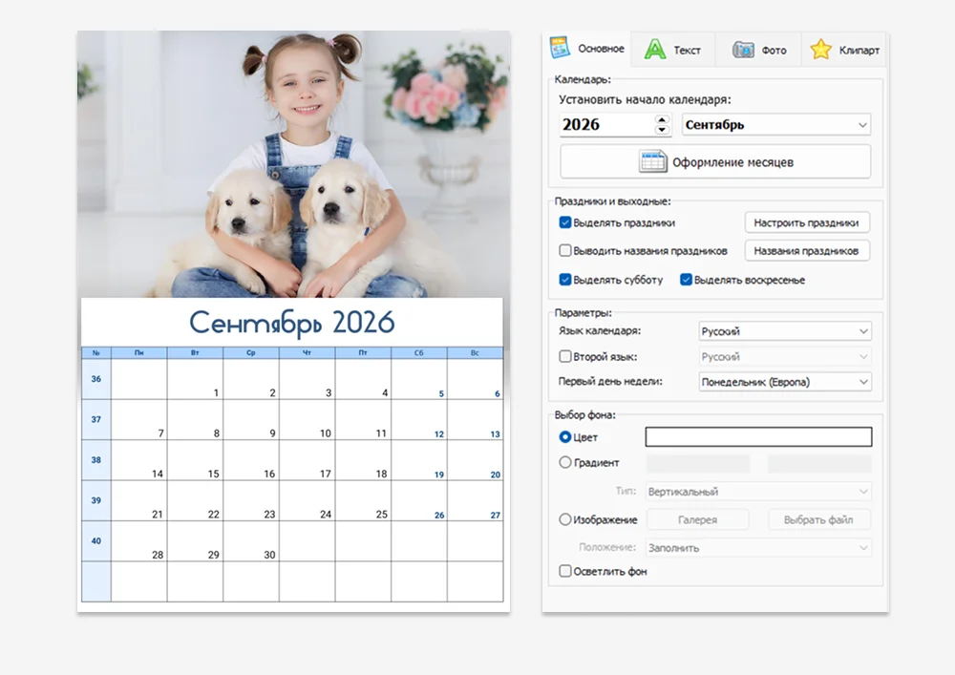
Task: Decrease the year with the down arrow
Action: click(x=663, y=130)
